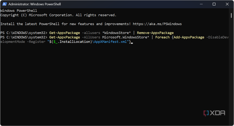Click the 'Add-AppxPackage' cmdlet text
The image size is (234, 126).
pyautogui.click(x=189, y=37)
